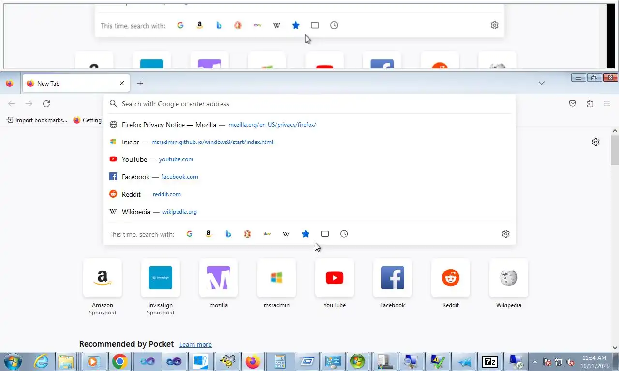Open Windows Start button

[13, 361]
